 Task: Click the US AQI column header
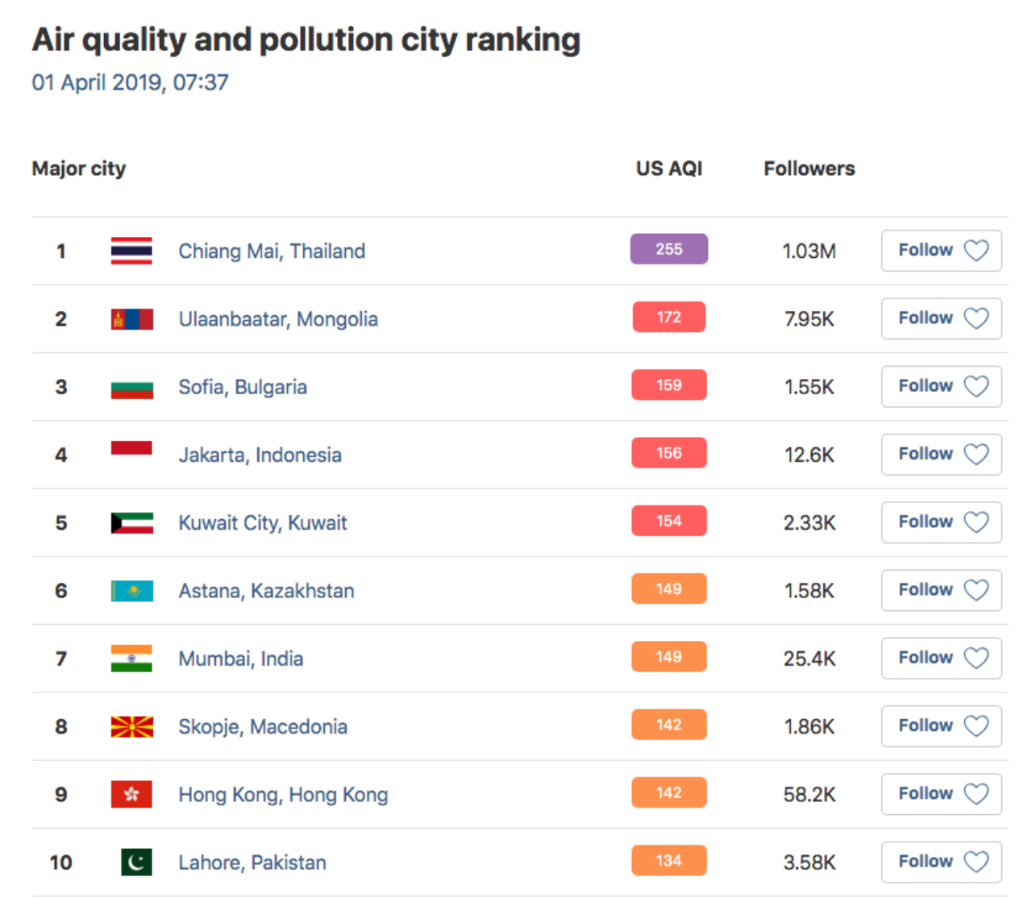[x=669, y=168]
